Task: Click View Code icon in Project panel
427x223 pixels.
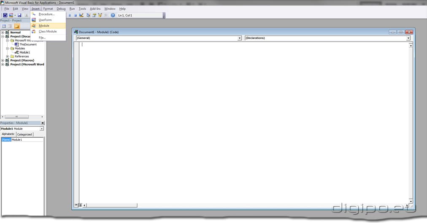Action: (4, 26)
